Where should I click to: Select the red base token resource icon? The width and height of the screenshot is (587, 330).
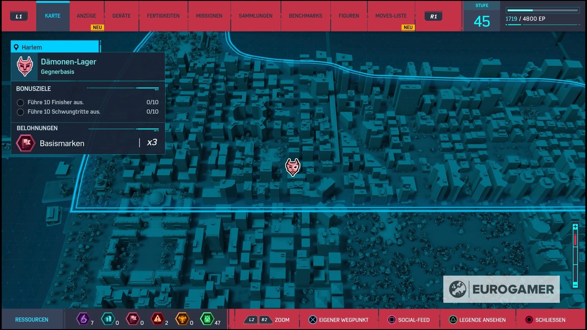point(133,319)
